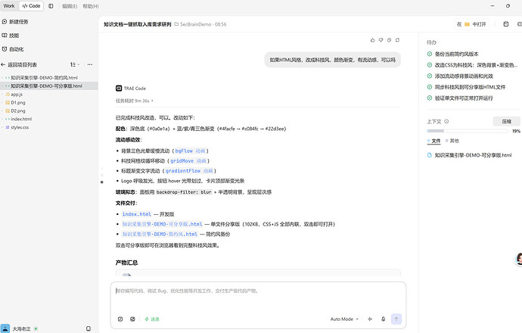This screenshot has width=522, height=333.
Task: Toggle the sidebar panel icon beside Code
Action: [x=51, y=6]
